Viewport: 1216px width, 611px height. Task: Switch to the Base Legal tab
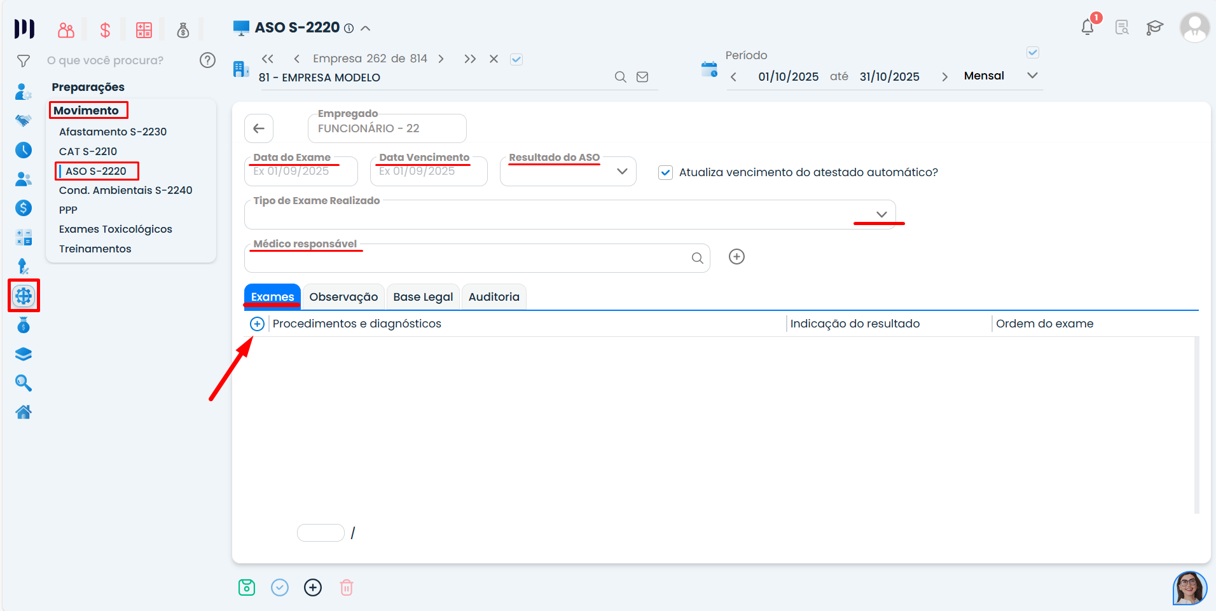tap(423, 297)
